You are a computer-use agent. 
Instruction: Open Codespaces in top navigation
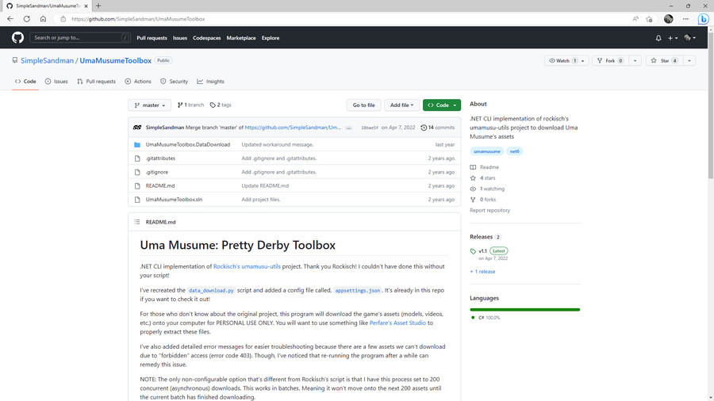pos(207,38)
